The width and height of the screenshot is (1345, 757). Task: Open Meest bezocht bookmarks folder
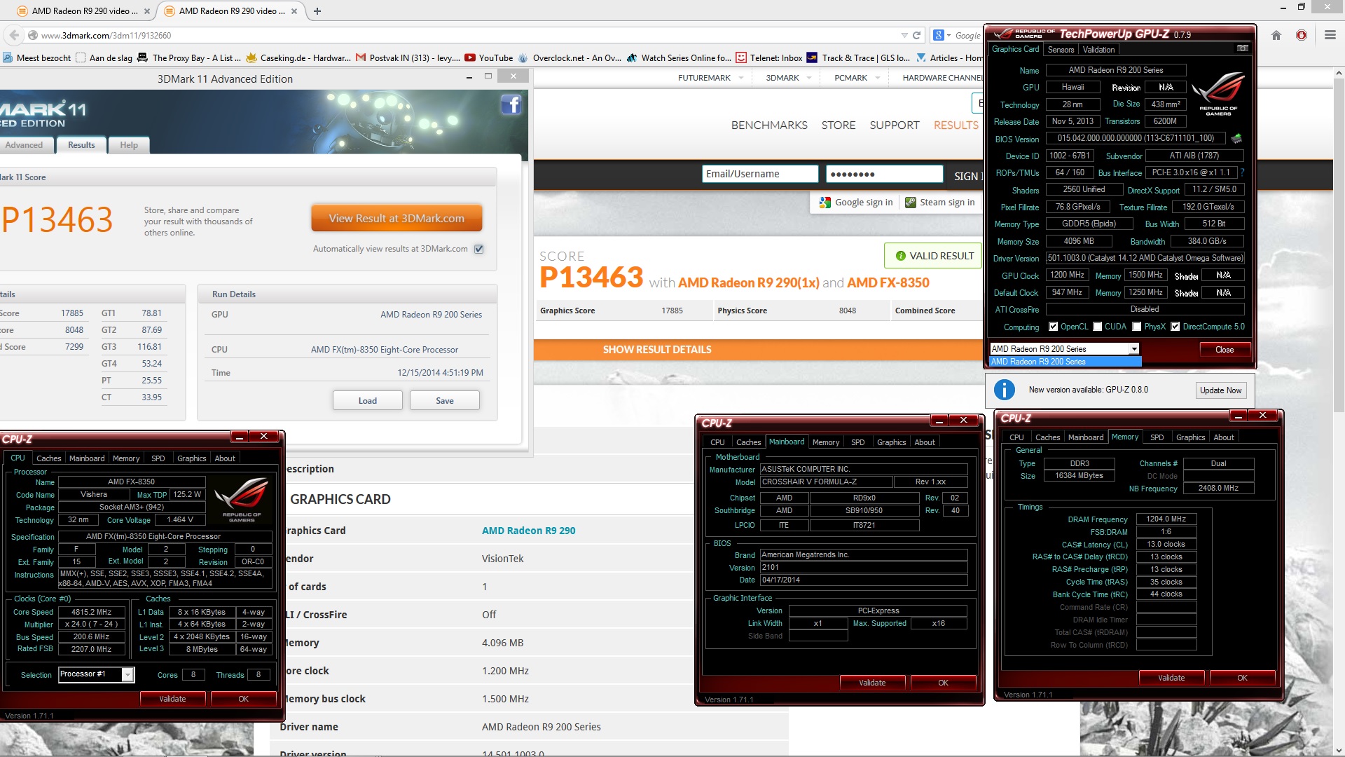36,58
